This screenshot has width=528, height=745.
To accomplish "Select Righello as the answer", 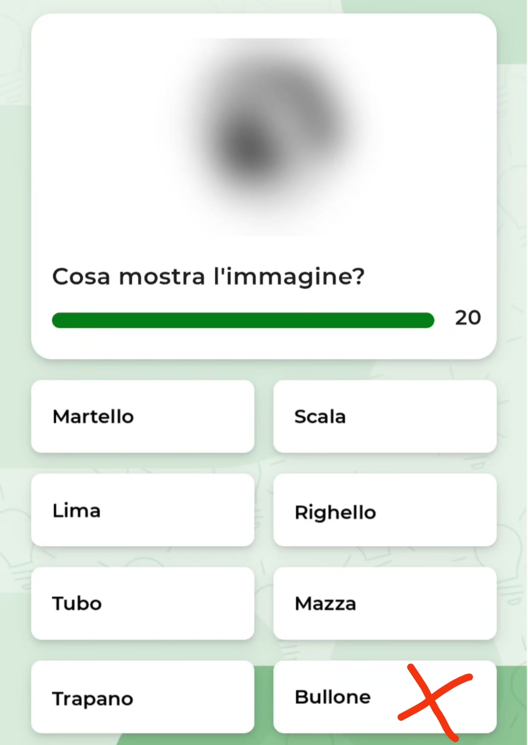I will [385, 510].
